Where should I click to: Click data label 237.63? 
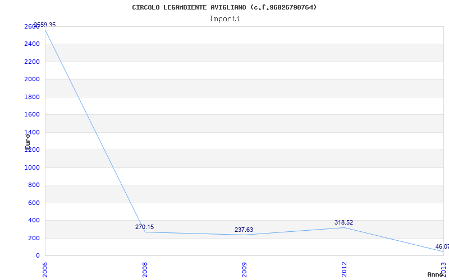244,230
